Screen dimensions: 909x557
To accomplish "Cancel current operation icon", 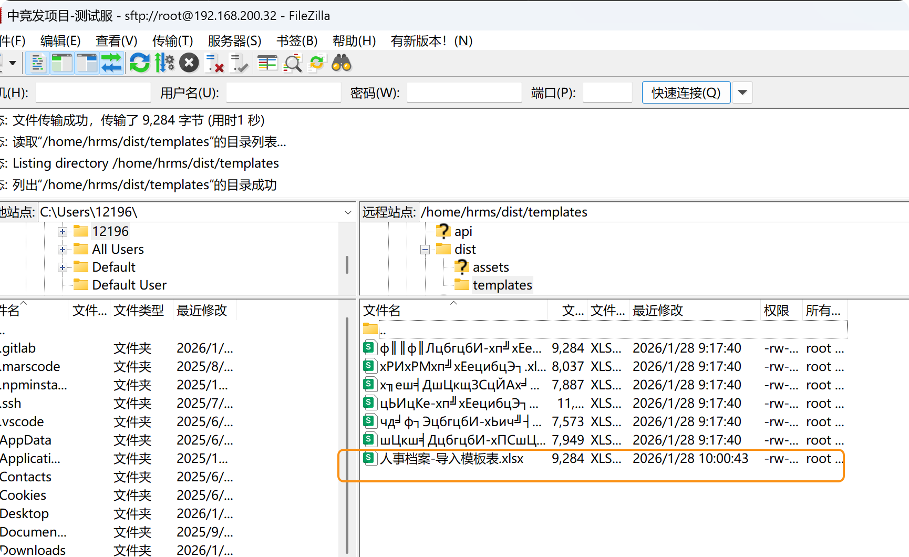I will (x=189, y=64).
